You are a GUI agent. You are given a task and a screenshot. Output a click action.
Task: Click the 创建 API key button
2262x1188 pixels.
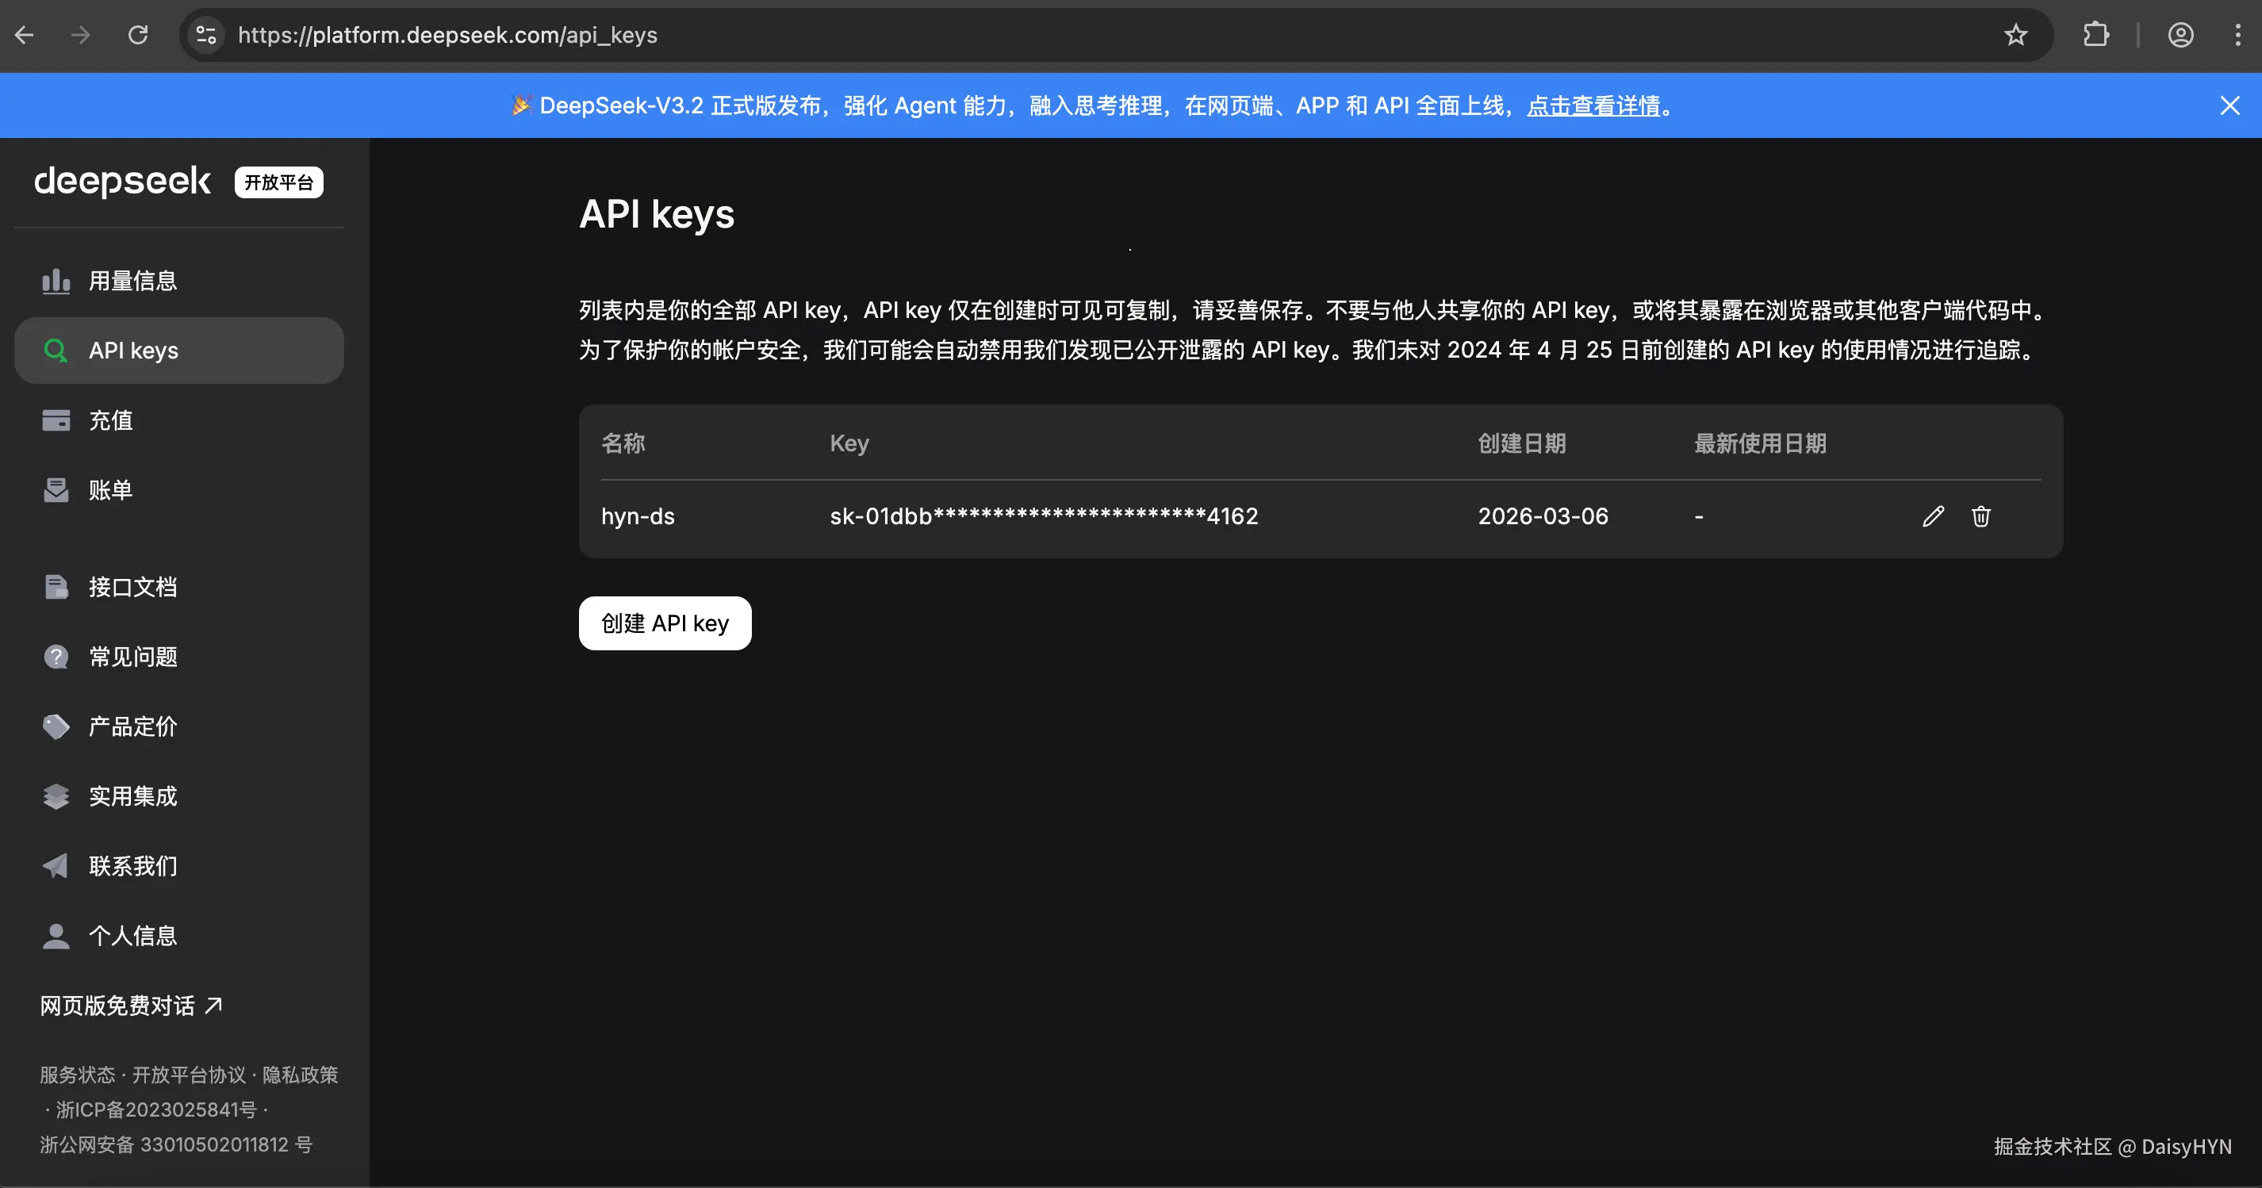pyautogui.click(x=665, y=623)
